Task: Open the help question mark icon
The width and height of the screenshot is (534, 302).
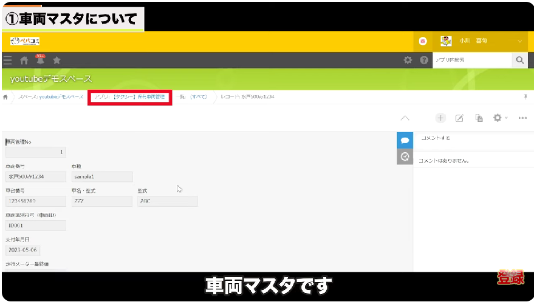Action: click(423, 60)
